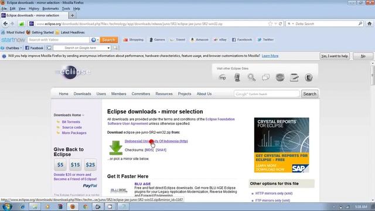Open the magnifier icon under Visit other Eclipse Sites
Image resolution: width=375 pixels, height=211 pixels.
(x=251, y=77)
